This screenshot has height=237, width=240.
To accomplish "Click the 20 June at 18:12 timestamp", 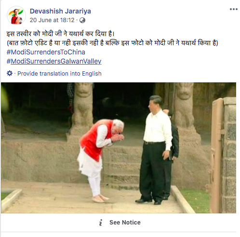I will [x=52, y=20].
